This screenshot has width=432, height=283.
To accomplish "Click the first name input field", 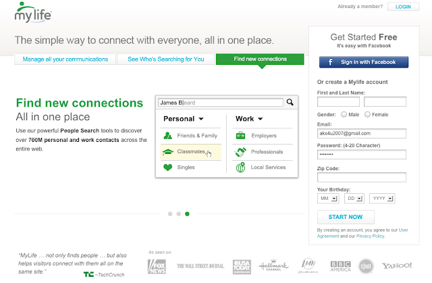I will pyautogui.click(x=338, y=102).
